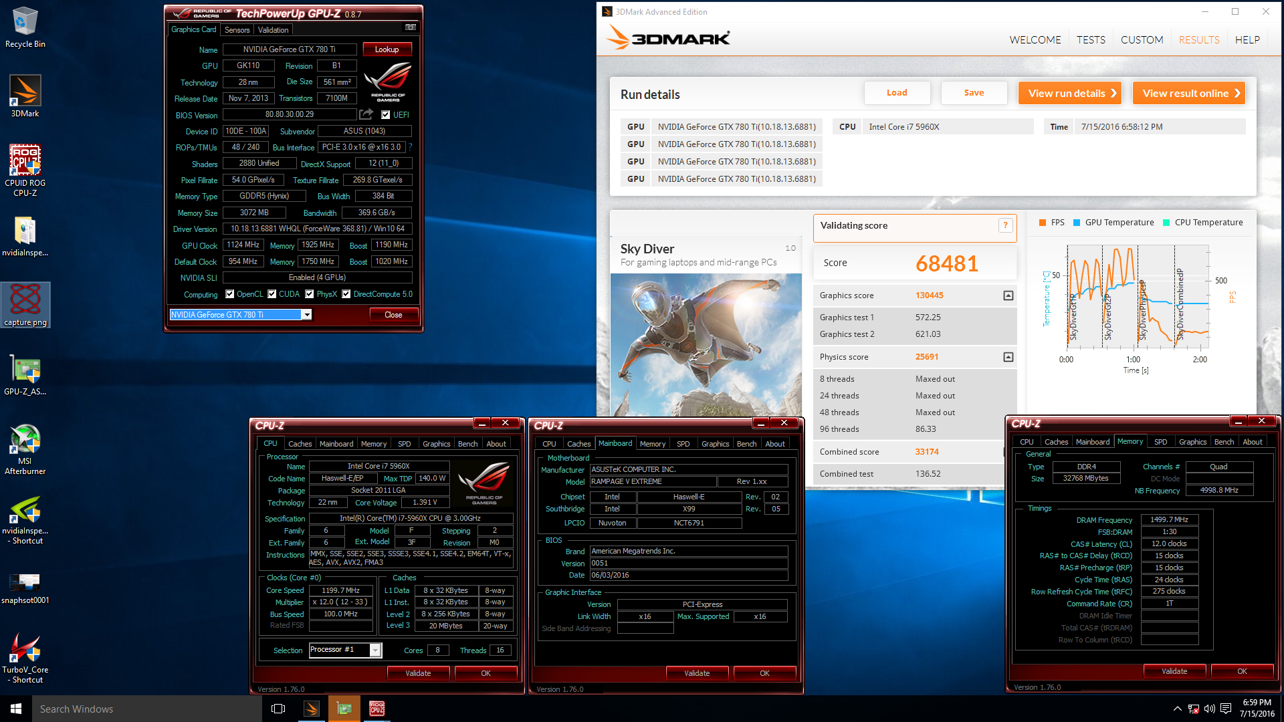Show hidden system tray icons
This screenshot has width=1284, height=722.
pos(1177,709)
